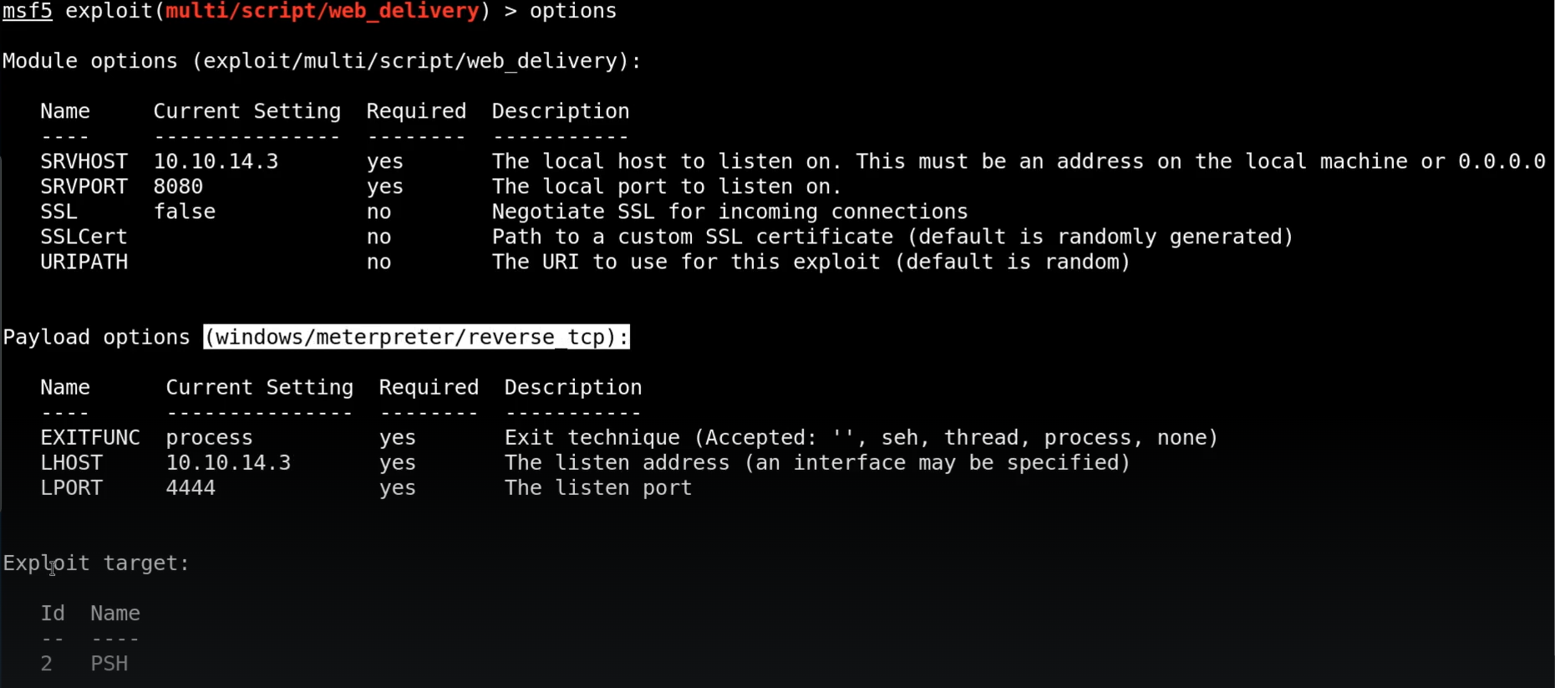Click the target Id value 2
The width and height of the screenshot is (1555, 688).
pyautogui.click(x=47, y=663)
